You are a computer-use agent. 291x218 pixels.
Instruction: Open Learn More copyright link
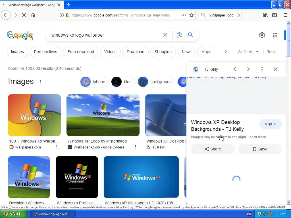257,137
